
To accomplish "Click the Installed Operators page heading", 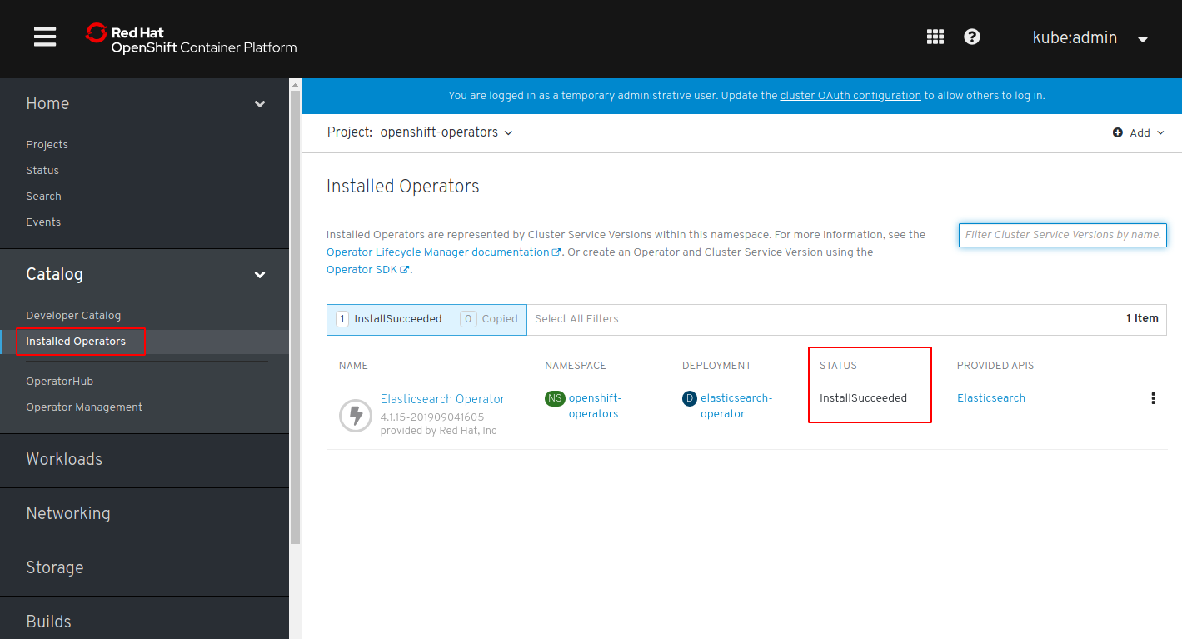I will tap(403, 187).
